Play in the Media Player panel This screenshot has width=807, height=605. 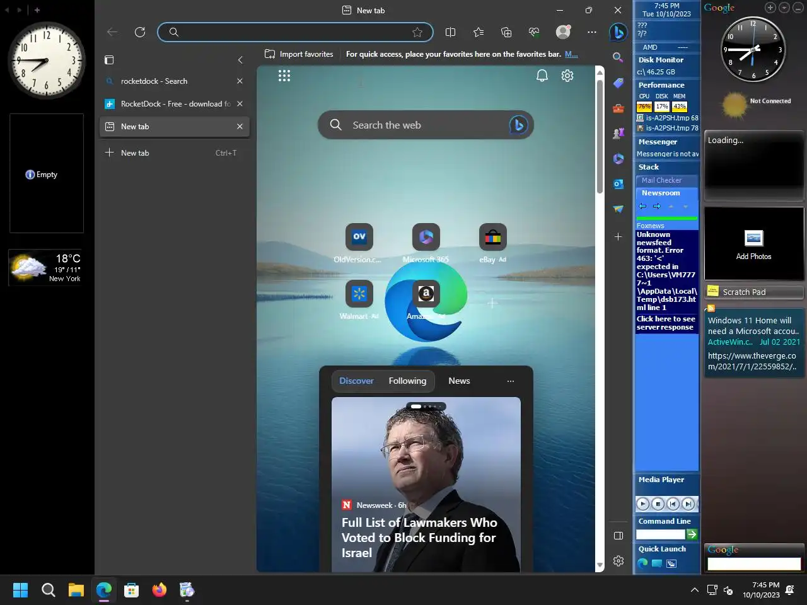(642, 504)
